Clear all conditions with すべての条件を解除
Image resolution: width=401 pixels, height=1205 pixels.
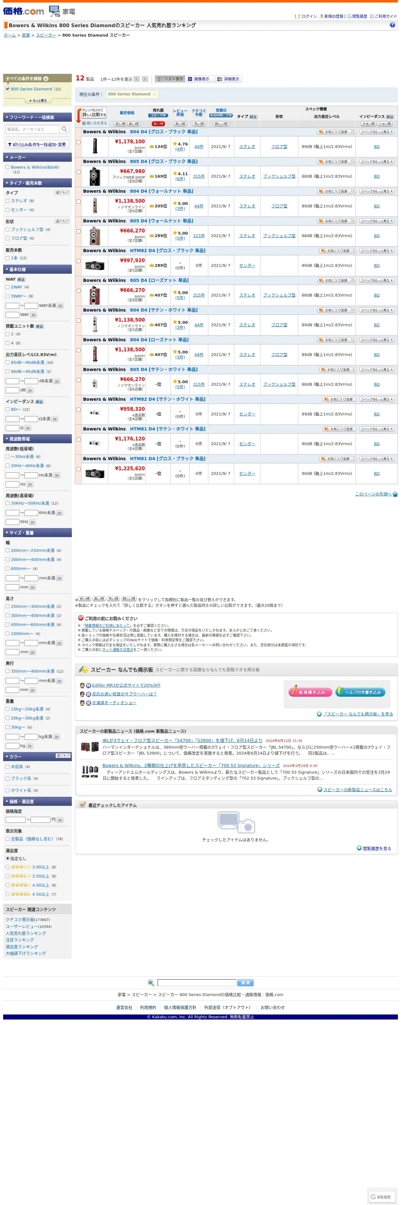click(27, 79)
